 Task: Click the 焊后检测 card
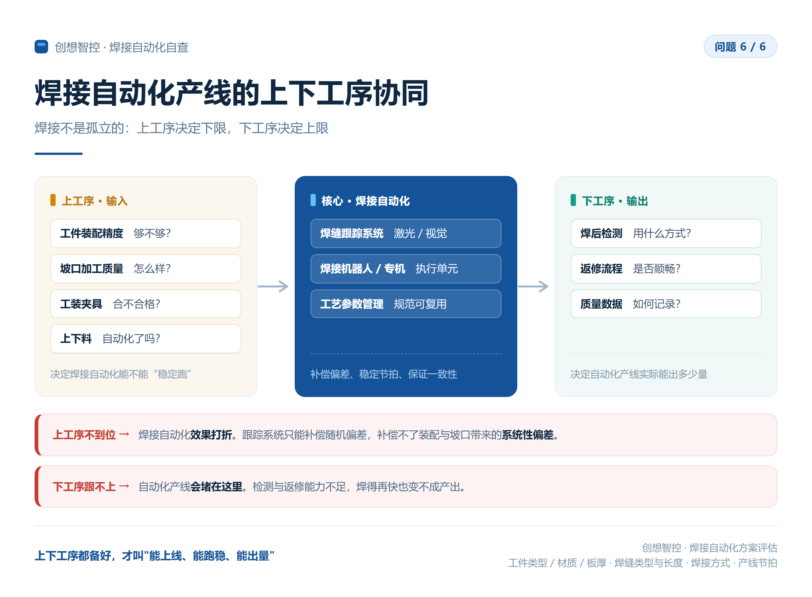point(666,233)
